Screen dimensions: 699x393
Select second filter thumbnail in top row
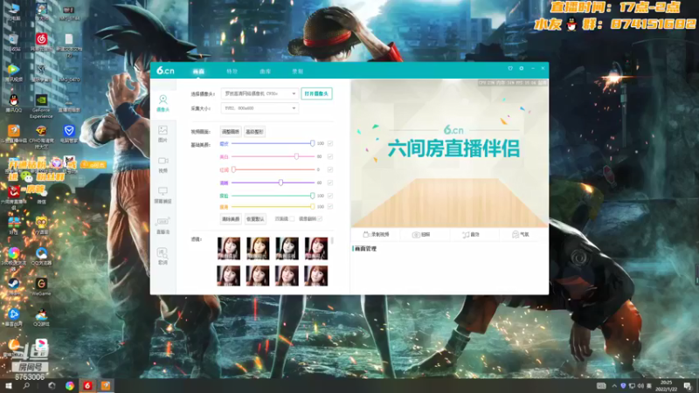[x=258, y=248]
